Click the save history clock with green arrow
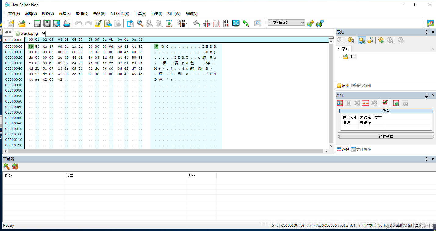This screenshot has height=231, width=436. click(x=381, y=40)
